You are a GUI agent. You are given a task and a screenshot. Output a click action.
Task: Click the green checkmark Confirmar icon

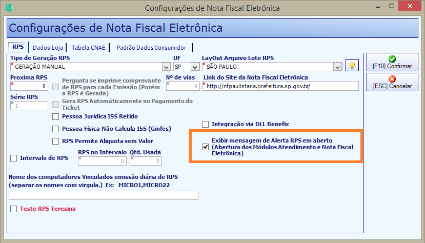[x=392, y=59]
